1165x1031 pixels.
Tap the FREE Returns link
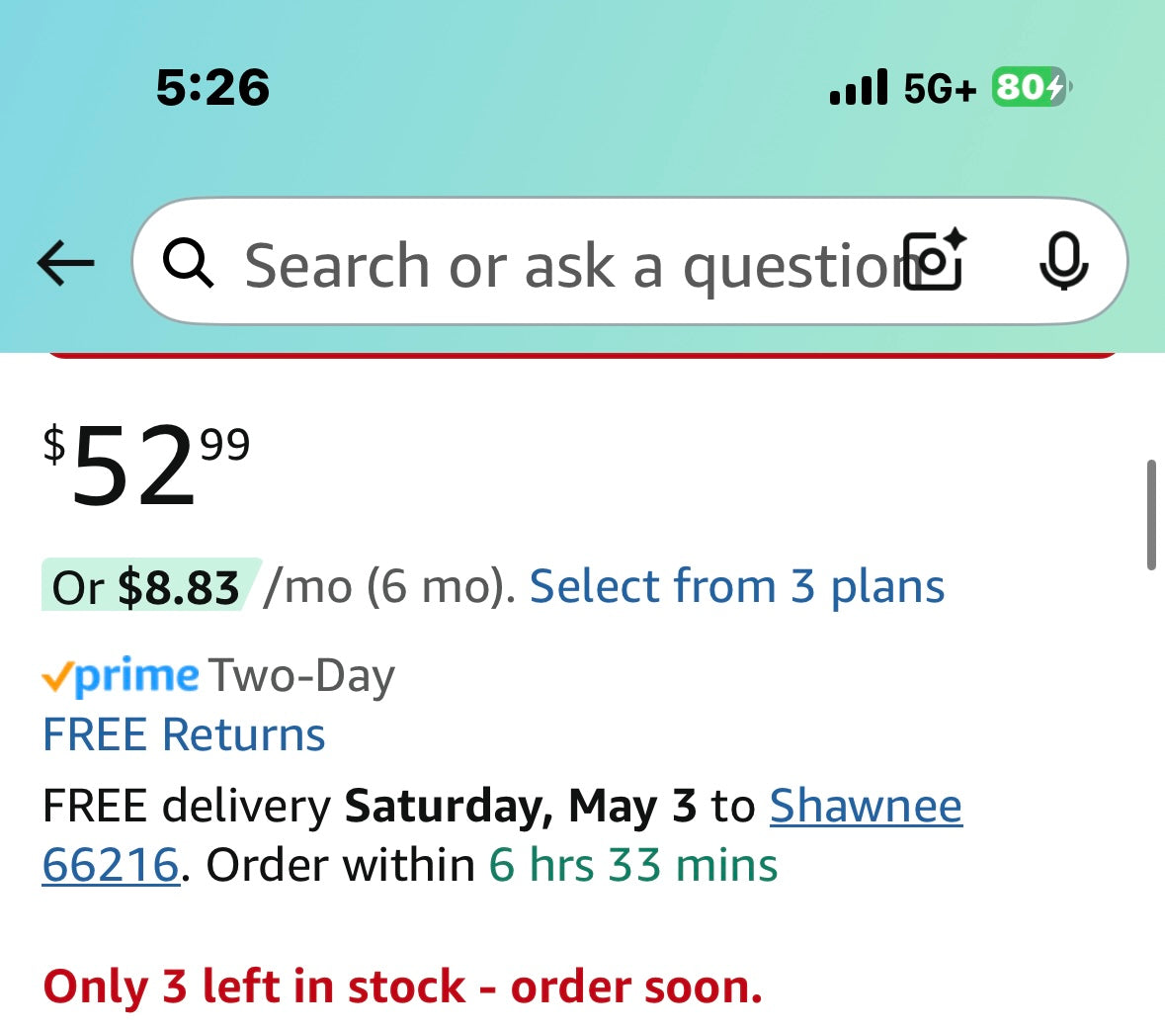[184, 735]
